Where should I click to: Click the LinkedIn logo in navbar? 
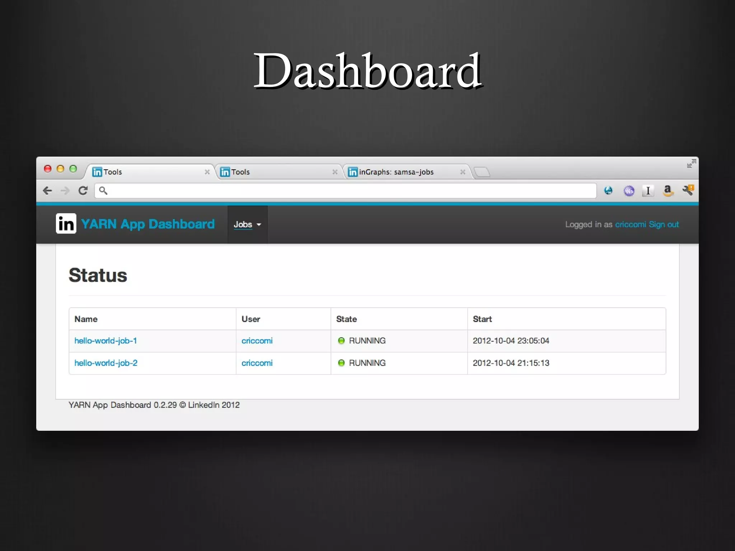[66, 223]
